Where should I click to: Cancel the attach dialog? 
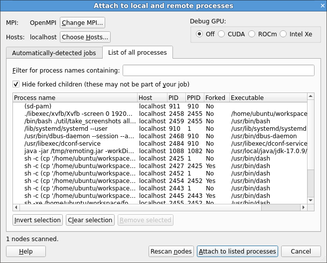tap(301, 252)
